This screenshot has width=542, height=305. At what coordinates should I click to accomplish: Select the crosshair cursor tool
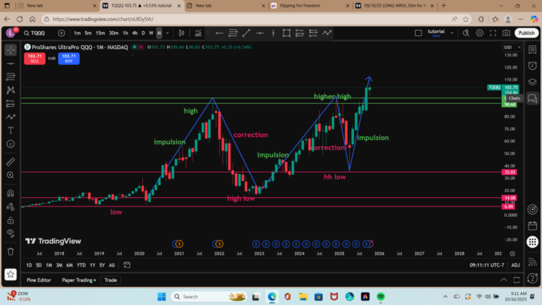click(11, 50)
